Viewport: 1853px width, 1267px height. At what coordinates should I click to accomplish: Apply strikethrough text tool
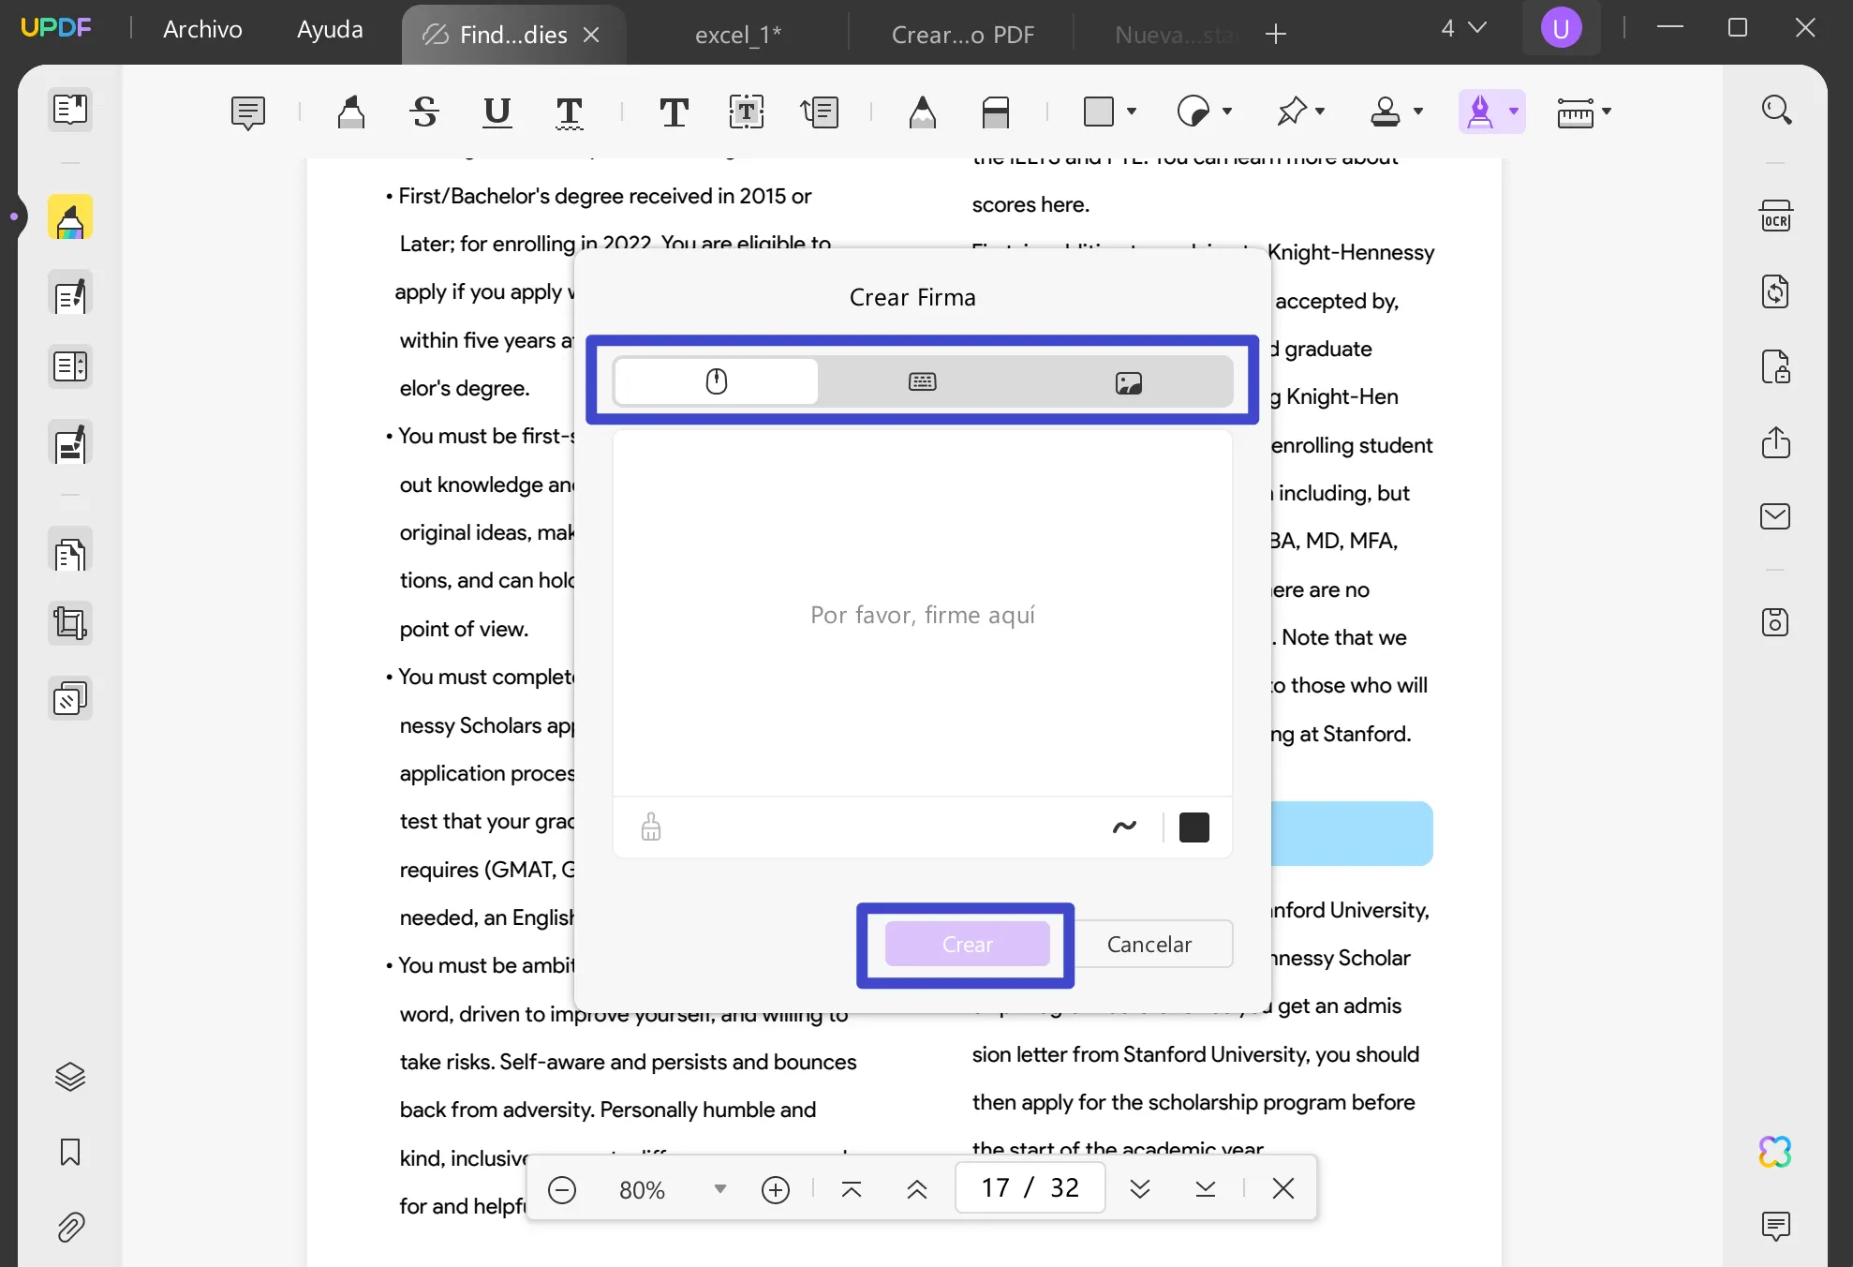point(424,112)
